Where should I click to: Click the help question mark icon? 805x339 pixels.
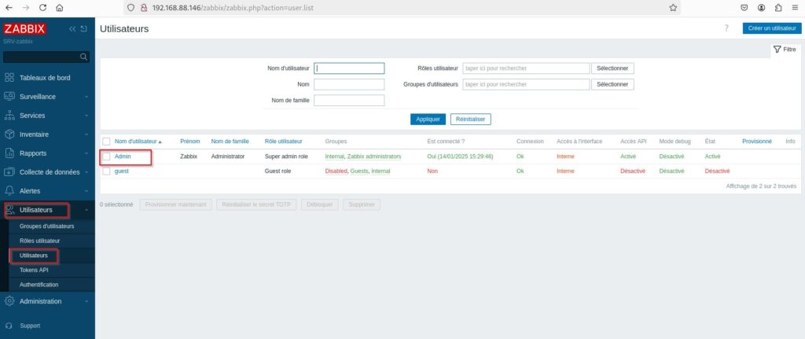[726, 28]
